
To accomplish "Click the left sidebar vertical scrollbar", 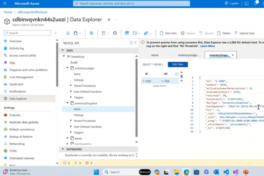I will pyautogui.click(x=57, y=65).
